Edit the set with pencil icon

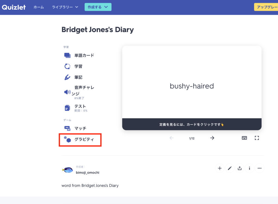tap(230, 168)
